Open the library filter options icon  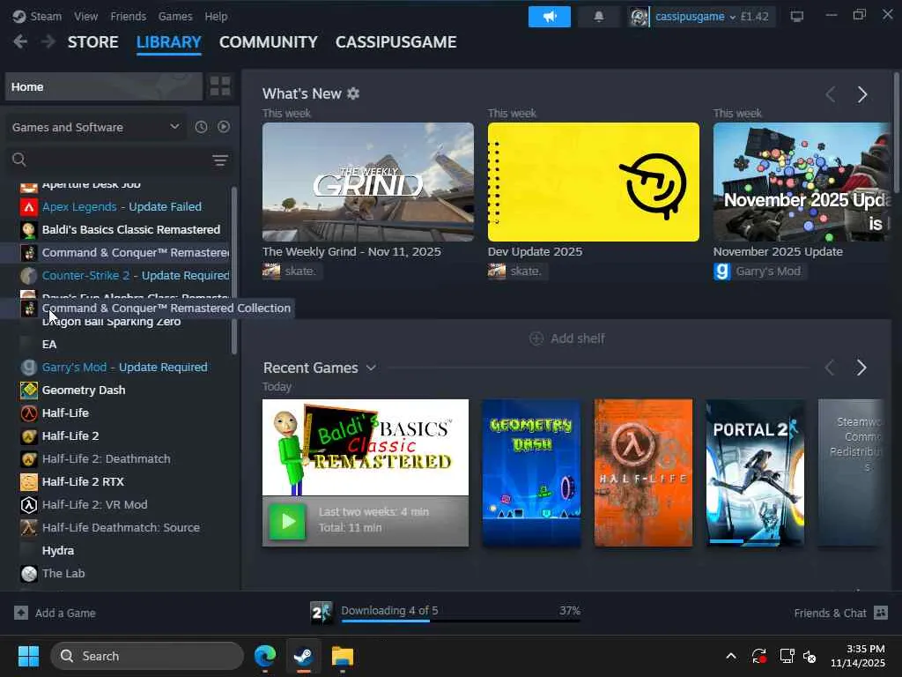[220, 160]
